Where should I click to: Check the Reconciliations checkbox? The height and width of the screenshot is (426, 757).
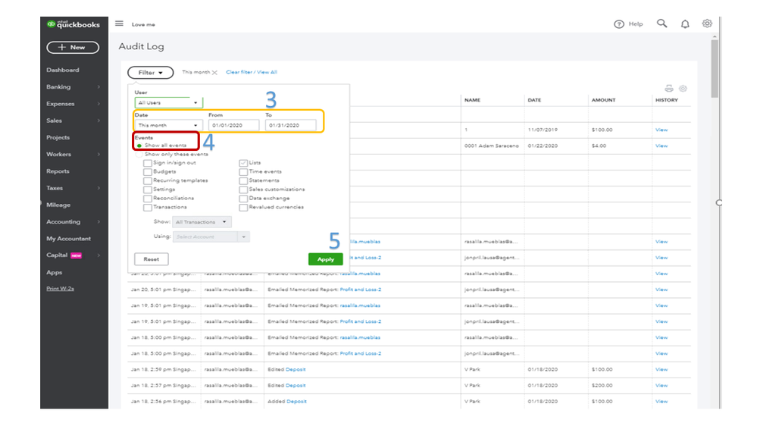(x=147, y=199)
